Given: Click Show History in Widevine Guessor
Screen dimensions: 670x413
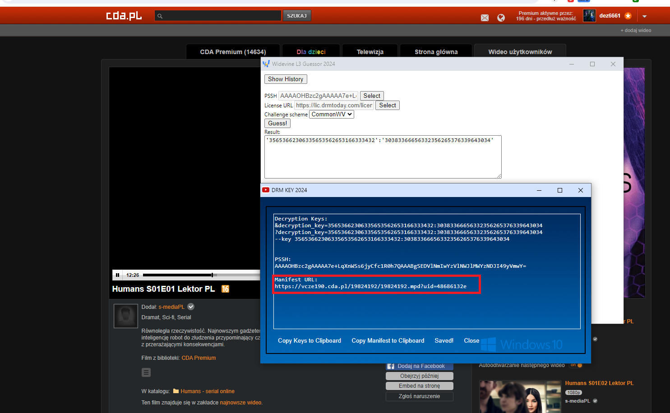Looking at the screenshot, I should [x=286, y=79].
